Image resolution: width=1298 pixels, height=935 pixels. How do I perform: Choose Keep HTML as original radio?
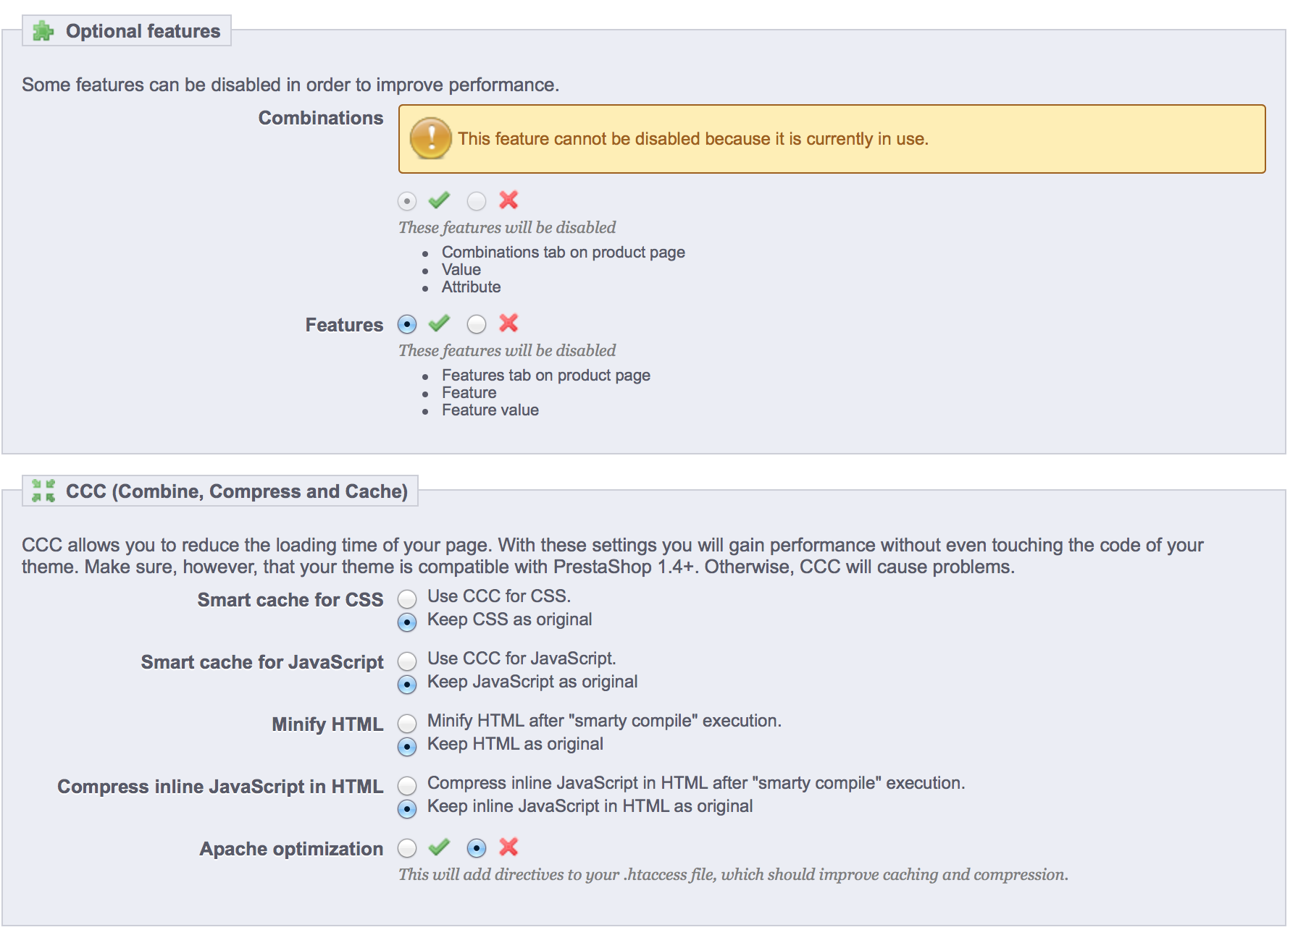(x=407, y=746)
